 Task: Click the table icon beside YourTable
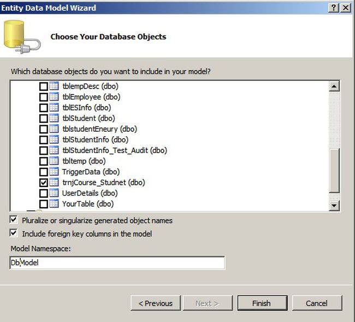[x=54, y=203]
